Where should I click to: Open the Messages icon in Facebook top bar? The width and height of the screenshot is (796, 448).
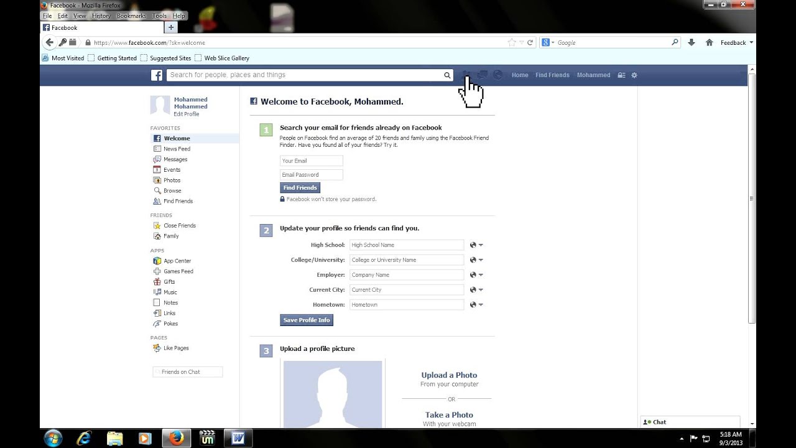click(x=483, y=75)
